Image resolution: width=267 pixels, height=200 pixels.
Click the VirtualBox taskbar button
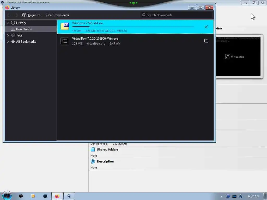click(69, 196)
